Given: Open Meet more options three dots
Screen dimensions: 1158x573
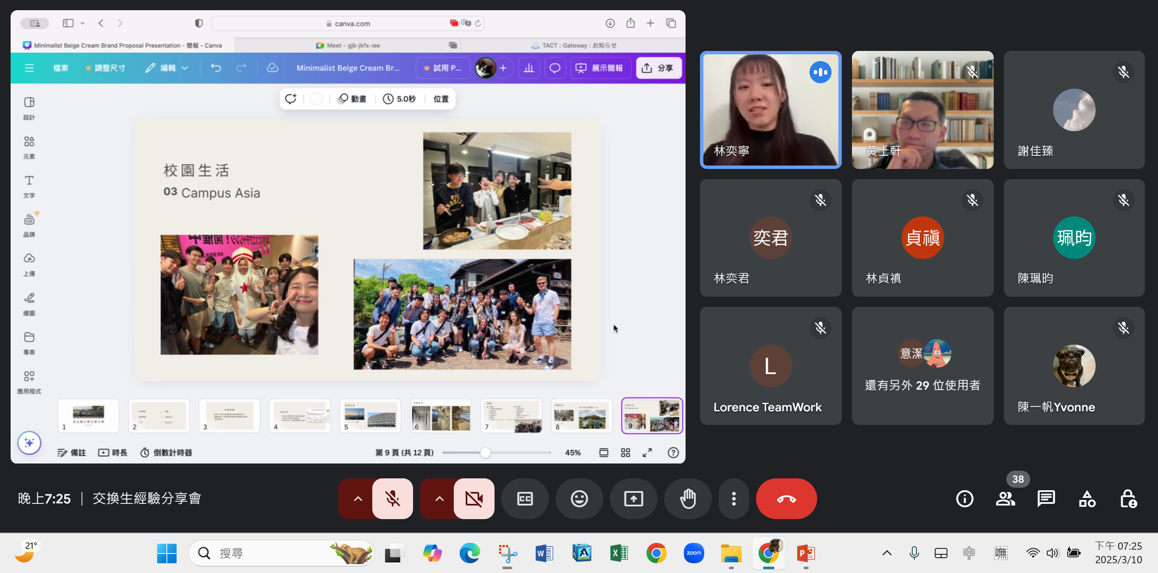Looking at the screenshot, I should (x=734, y=499).
